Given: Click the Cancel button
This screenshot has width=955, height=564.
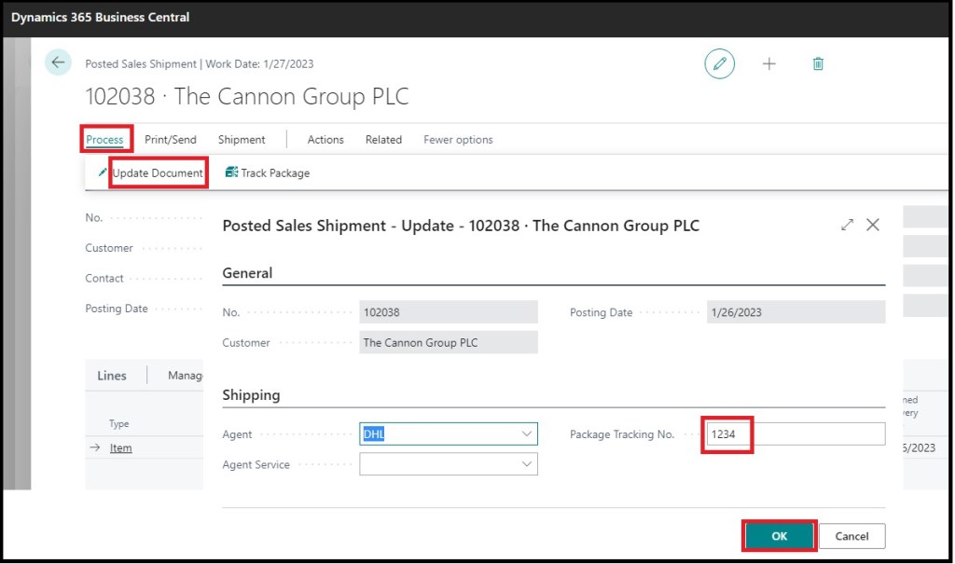Looking at the screenshot, I should [x=851, y=536].
